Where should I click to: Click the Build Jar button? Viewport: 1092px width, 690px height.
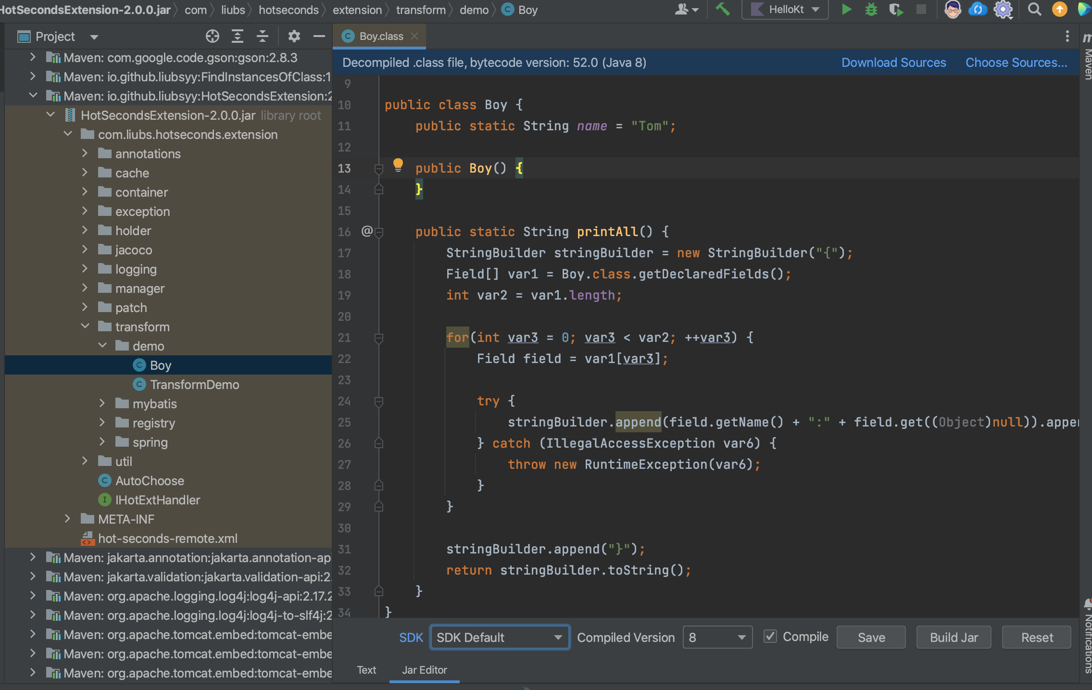(x=954, y=638)
